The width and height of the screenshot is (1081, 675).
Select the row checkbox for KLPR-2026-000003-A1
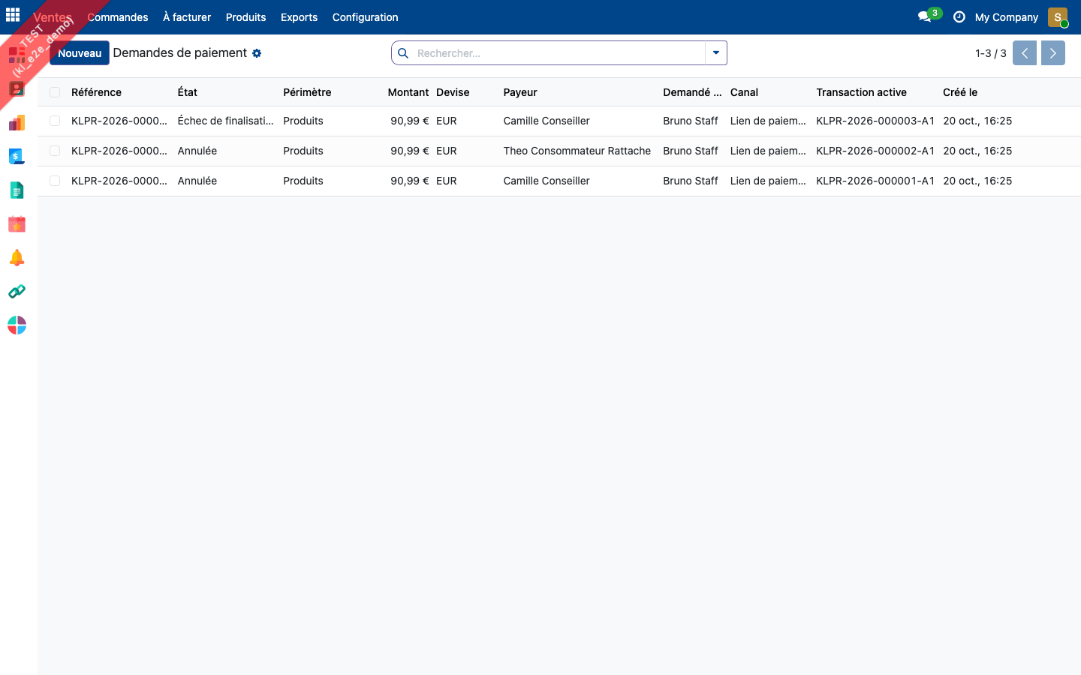pyautogui.click(x=55, y=121)
